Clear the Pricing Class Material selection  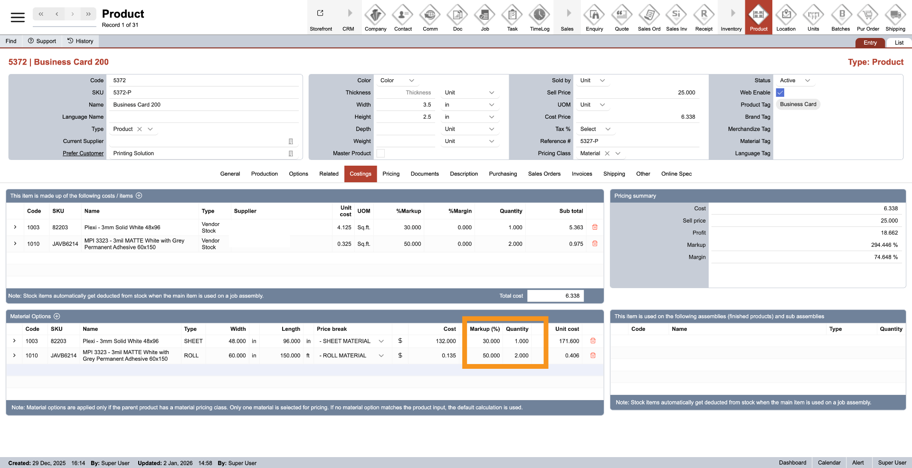[x=607, y=153]
